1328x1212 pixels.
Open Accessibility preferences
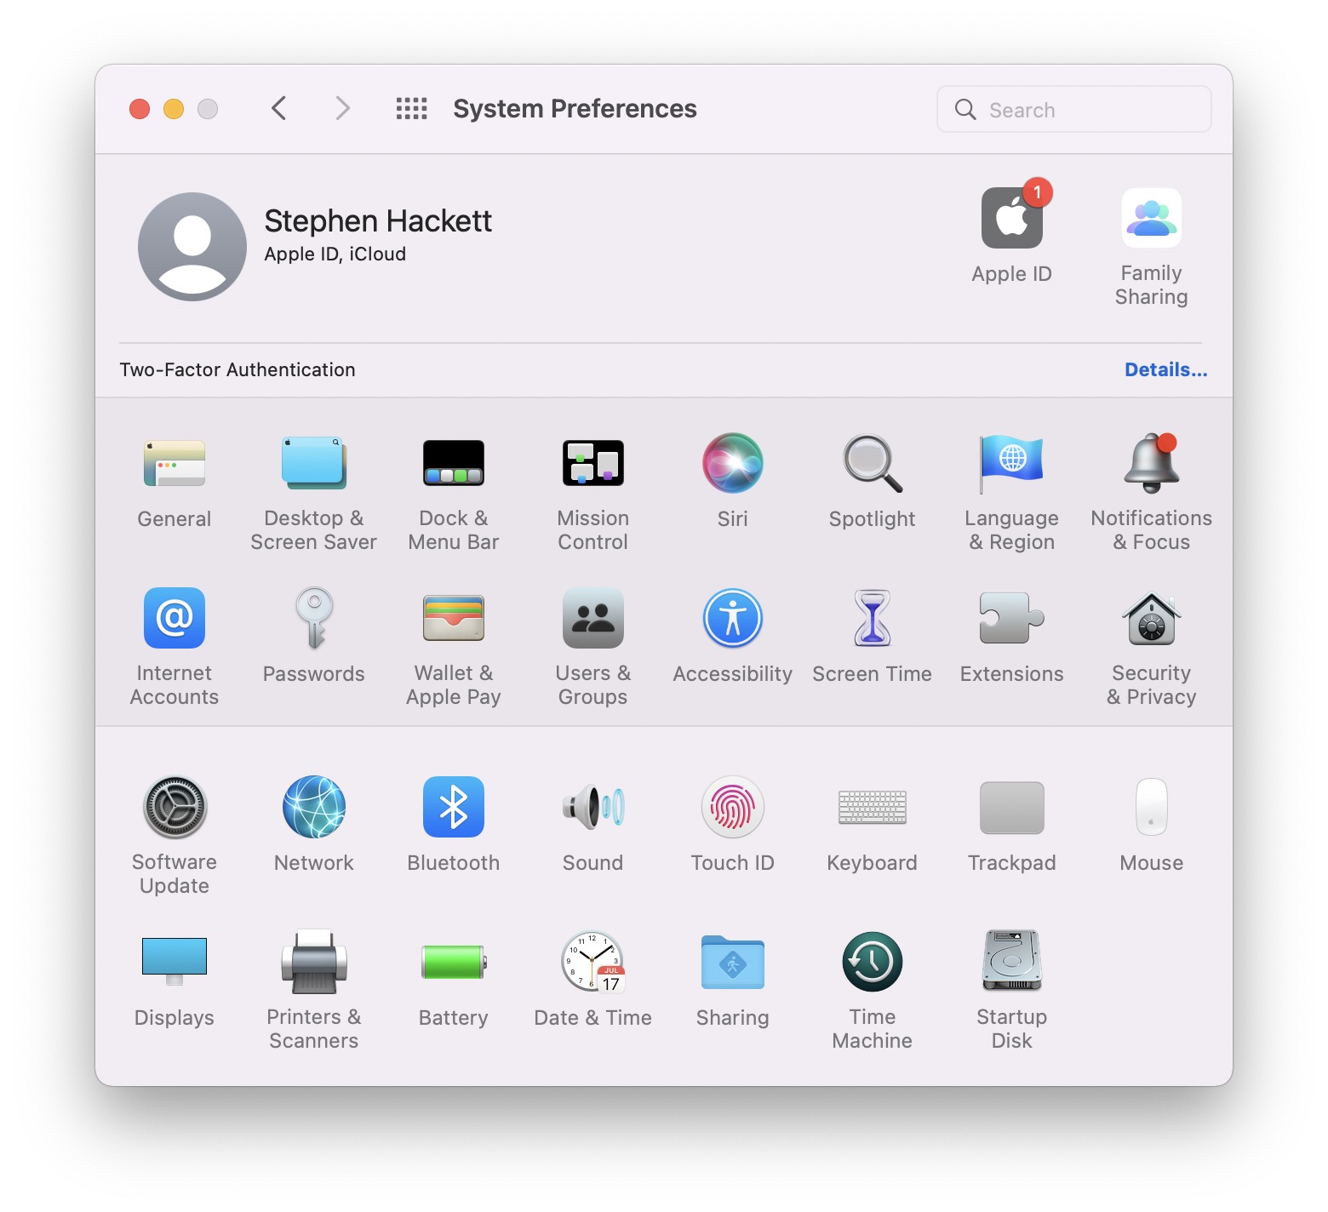point(733,619)
